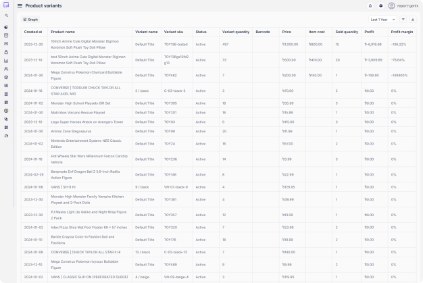
Task: Open sidebar search magnifier
Action: pyautogui.click(x=7, y=16)
